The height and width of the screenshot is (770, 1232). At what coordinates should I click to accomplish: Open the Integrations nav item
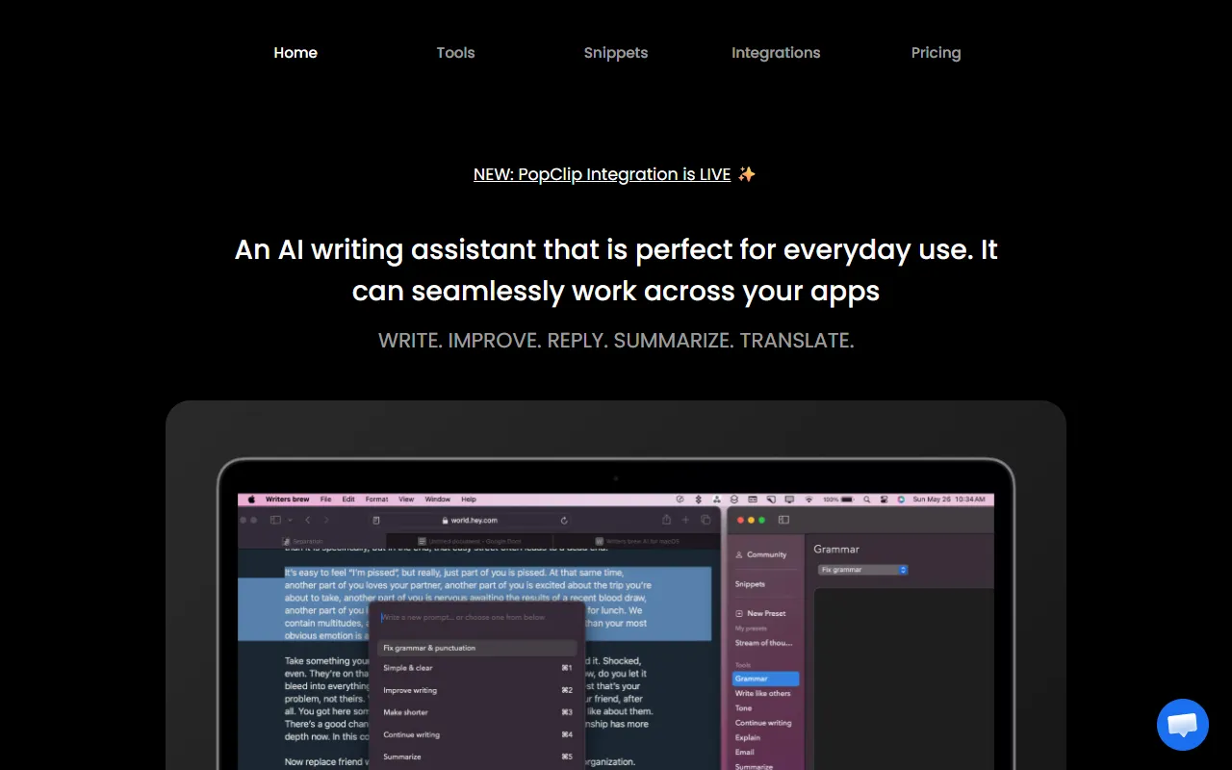pyautogui.click(x=776, y=53)
